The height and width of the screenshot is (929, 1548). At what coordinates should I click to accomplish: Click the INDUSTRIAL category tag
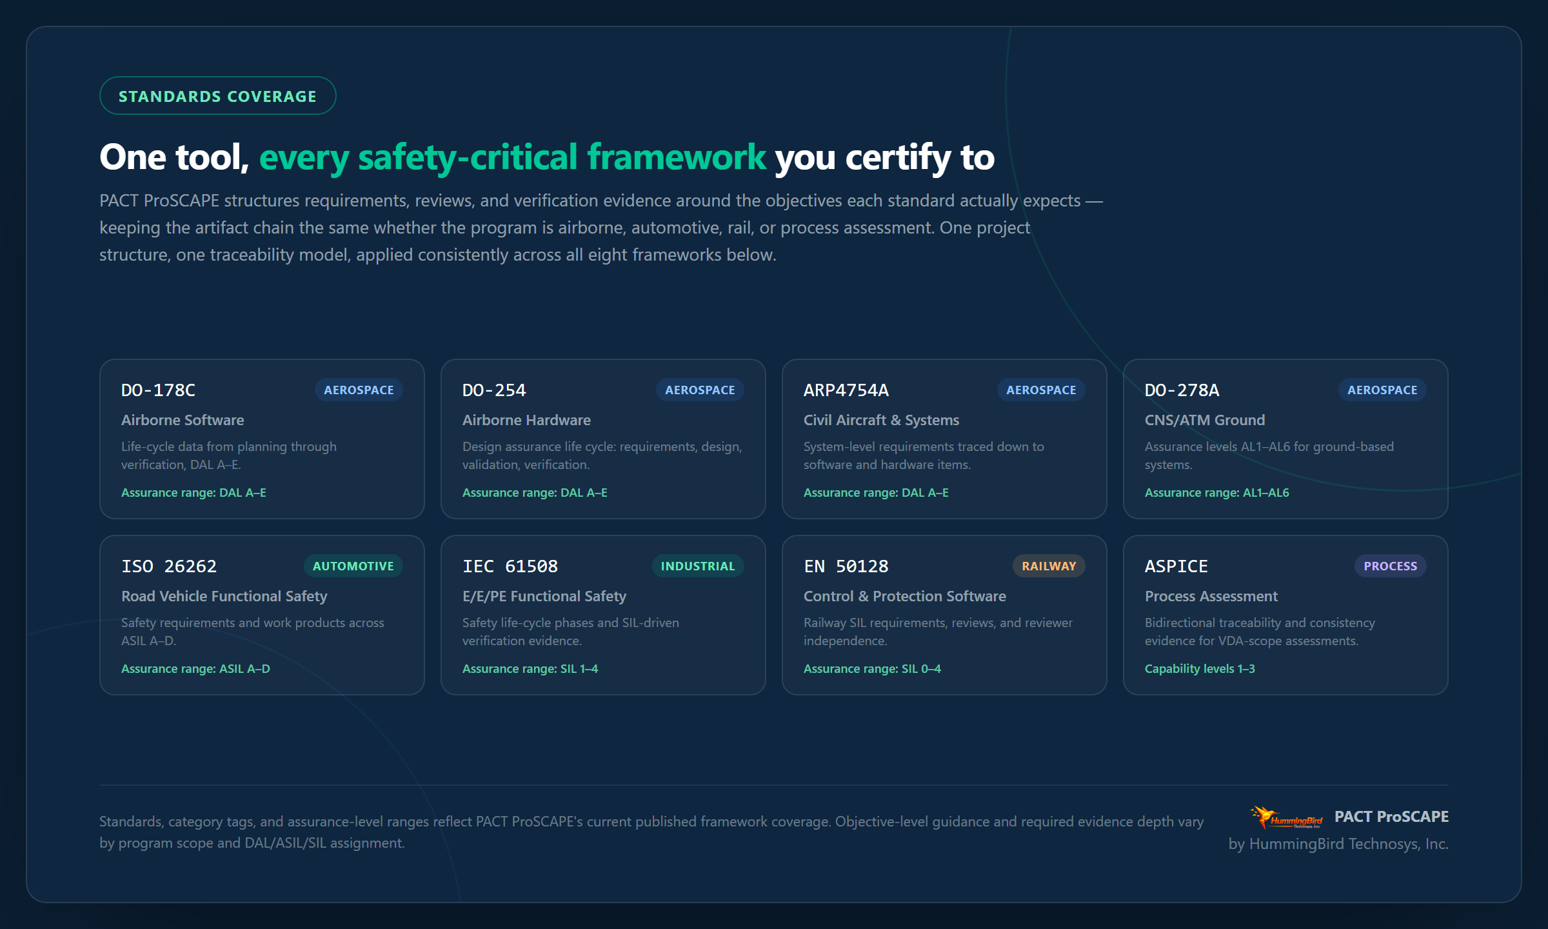(698, 566)
